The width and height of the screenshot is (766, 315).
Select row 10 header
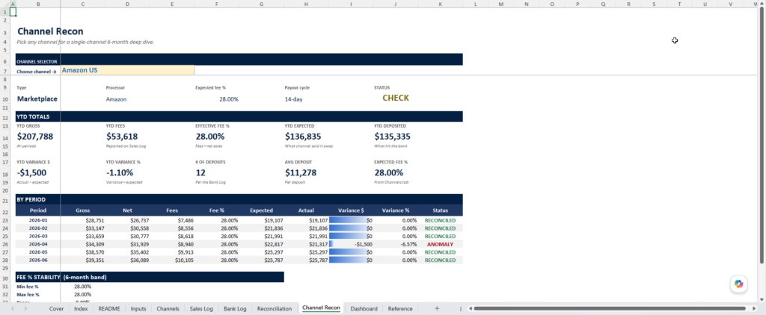click(x=4, y=99)
